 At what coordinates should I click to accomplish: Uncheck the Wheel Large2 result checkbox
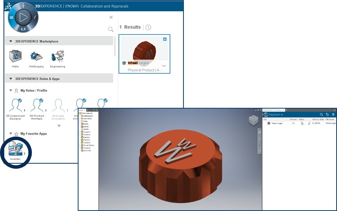click(165, 39)
